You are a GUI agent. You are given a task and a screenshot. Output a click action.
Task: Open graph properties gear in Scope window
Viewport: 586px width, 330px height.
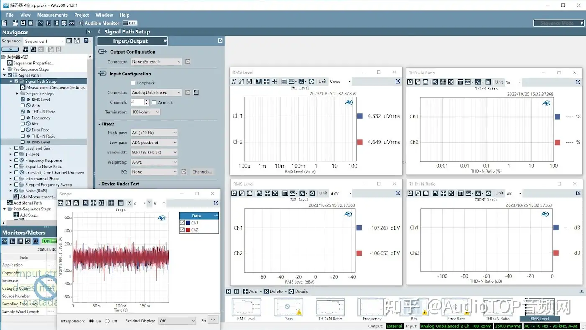pos(121,203)
